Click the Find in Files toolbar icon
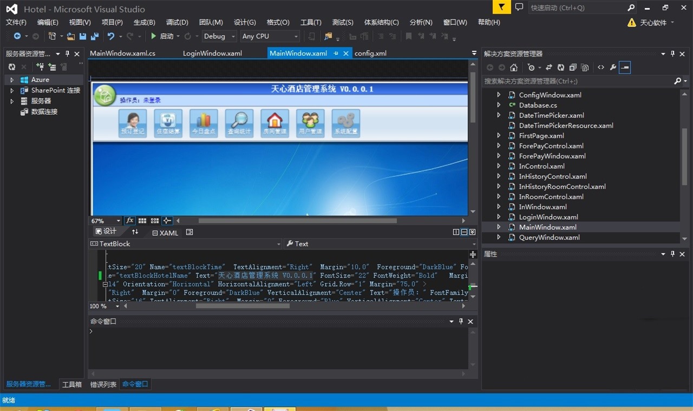The height and width of the screenshot is (411, 693). pyautogui.click(x=328, y=36)
